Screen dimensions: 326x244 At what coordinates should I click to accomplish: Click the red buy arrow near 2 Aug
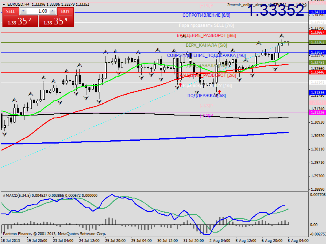(x=220, y=93)
